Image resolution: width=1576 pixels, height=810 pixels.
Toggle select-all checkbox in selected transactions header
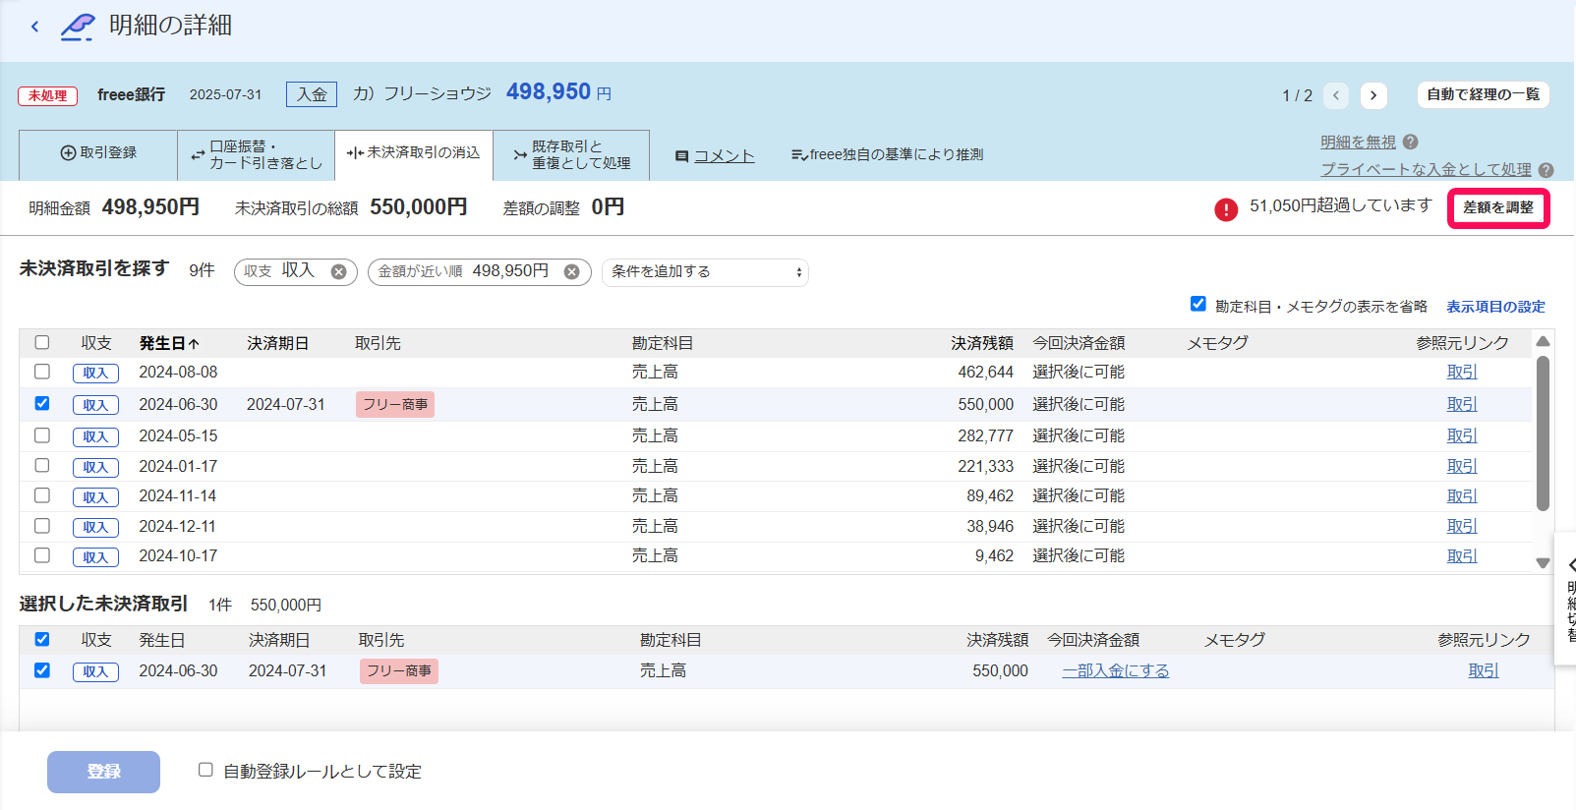point(42,639)
